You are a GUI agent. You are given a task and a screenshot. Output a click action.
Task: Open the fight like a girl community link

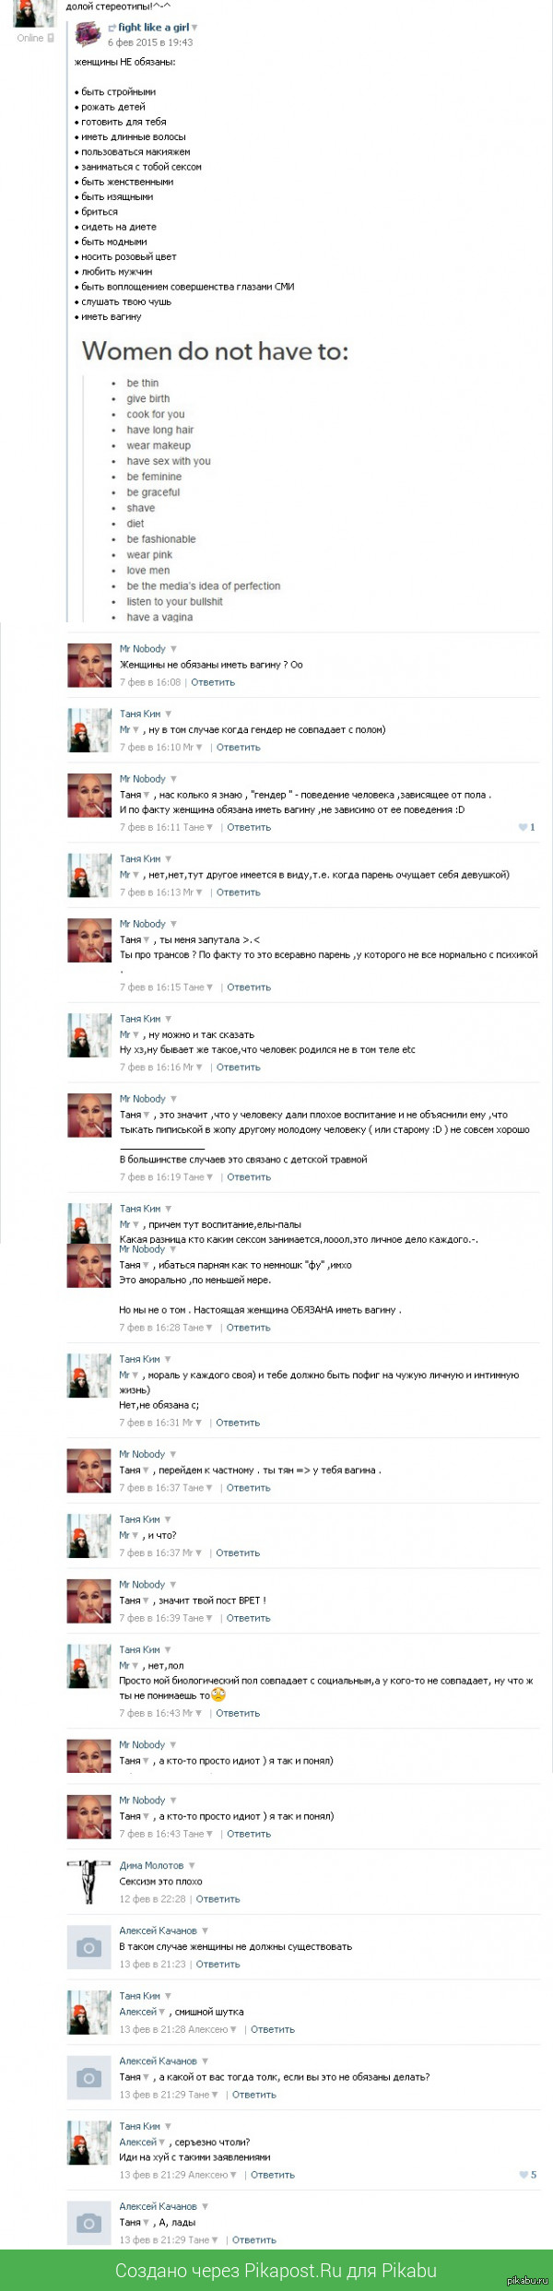153,28
